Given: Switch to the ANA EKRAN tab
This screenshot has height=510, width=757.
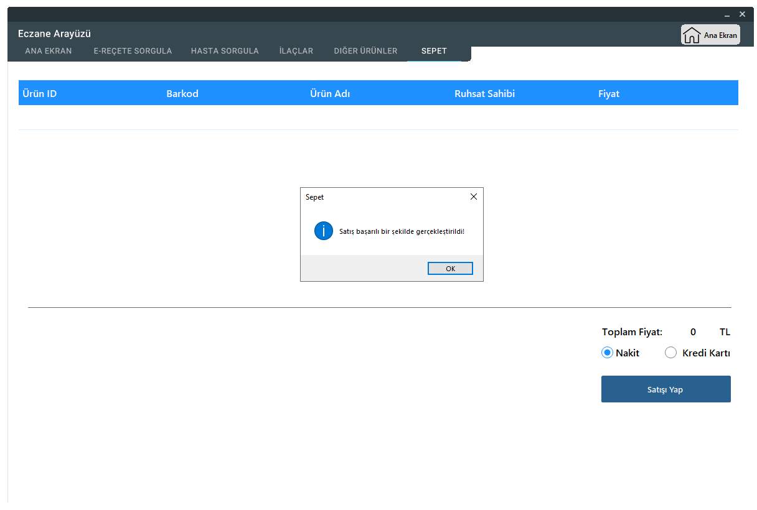Looking at the screenshot, I should [x=49, y=51].
